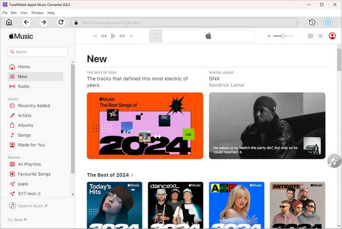This screenshot has width=342, height=229.
Task: Expand The Best of 2024 section
Action: point(110,175)
